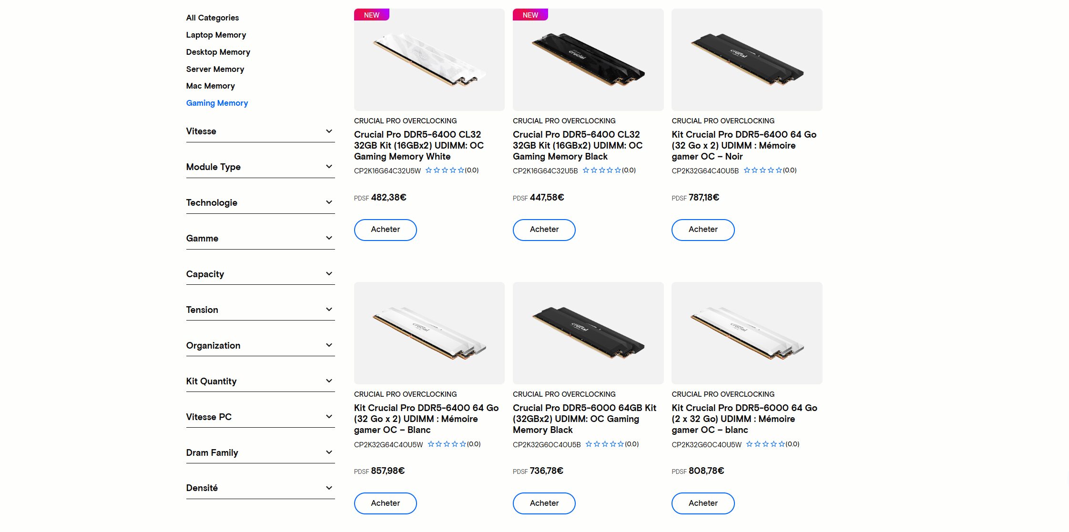This screenshot has height=532, width=1069.
Task: Select Gaming Memory category link
Action: (x=217, y=103)
